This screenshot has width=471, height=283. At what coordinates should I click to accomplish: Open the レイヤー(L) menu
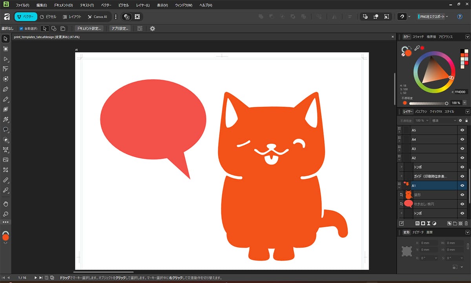[x=143, y=5]
